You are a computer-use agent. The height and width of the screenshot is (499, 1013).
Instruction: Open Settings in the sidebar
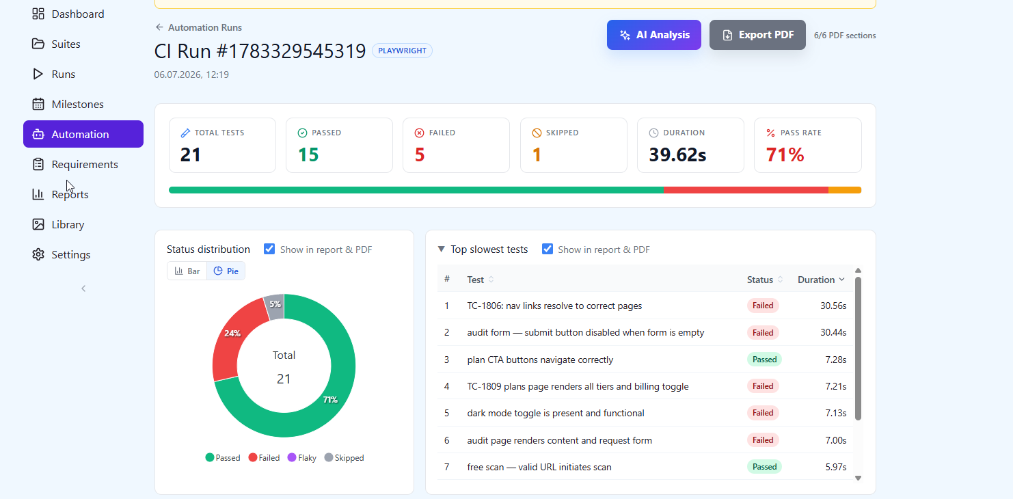pyautogui.click(x=83, y=254)
